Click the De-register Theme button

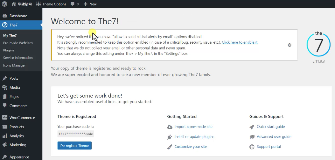pyautogui.click(x=74, y=145)
